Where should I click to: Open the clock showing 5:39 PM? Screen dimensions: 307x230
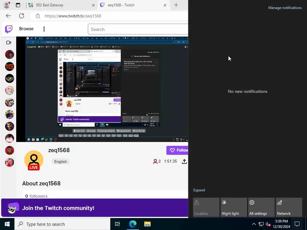(x=282, y=224)
